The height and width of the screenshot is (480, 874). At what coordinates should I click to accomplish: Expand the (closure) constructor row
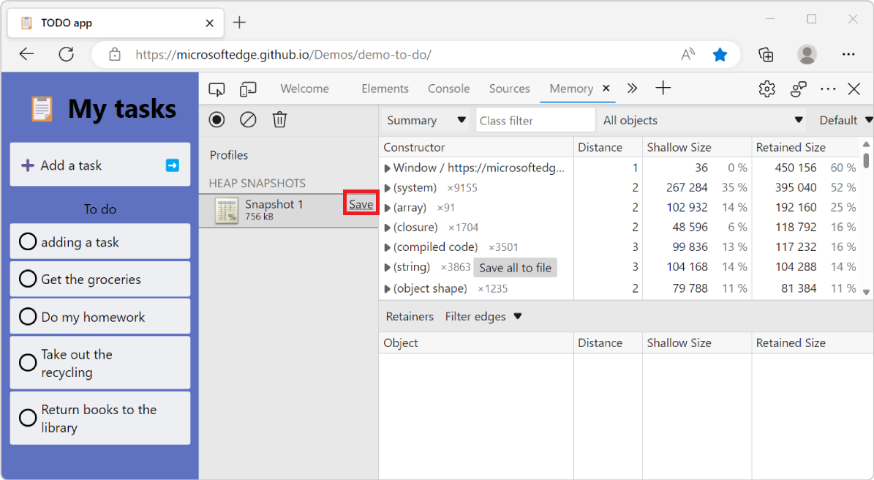[x=387, y=227]
